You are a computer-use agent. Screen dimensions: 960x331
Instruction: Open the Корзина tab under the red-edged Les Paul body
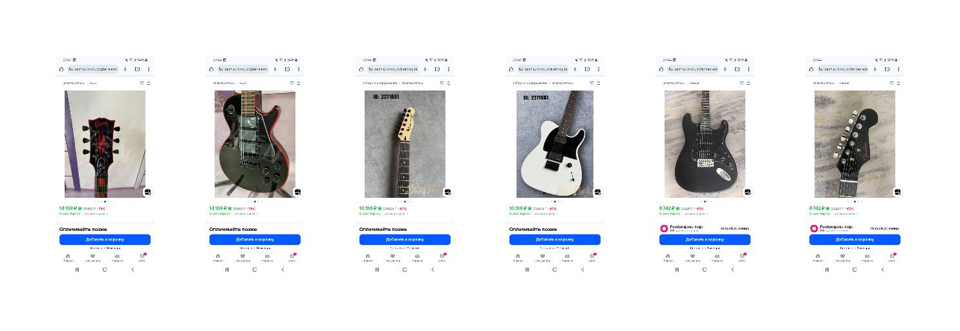(x=267, y=257)
